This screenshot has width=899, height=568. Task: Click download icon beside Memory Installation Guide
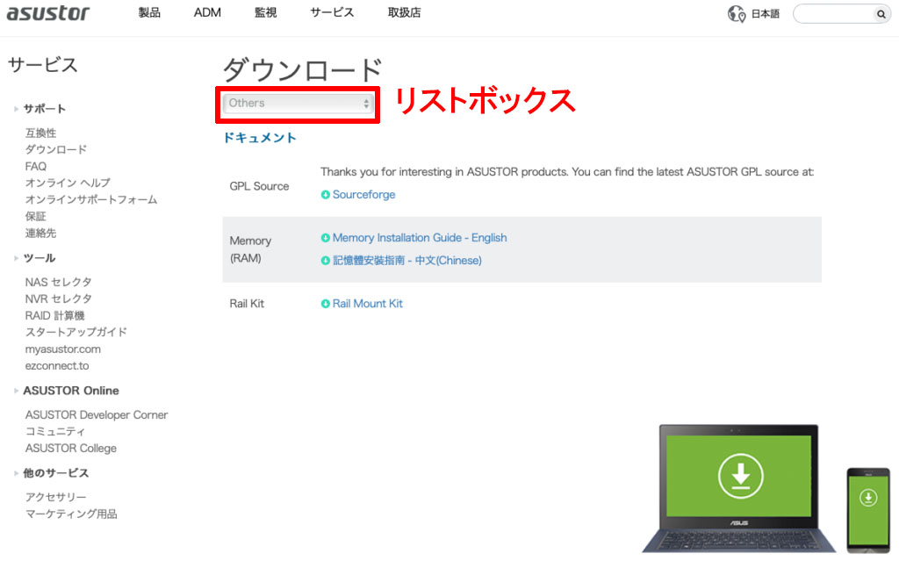(326, 238)
